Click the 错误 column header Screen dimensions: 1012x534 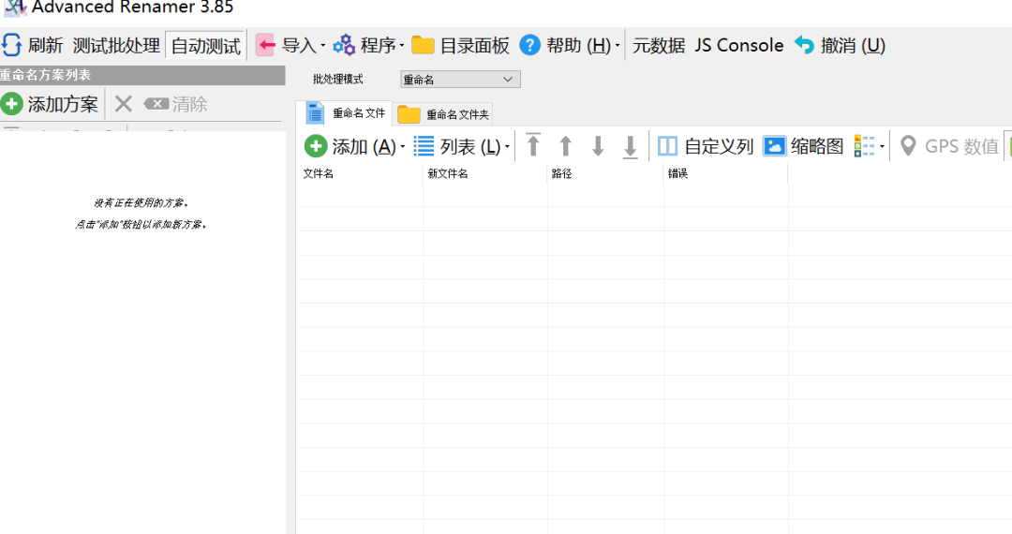[x=726, y=173]
